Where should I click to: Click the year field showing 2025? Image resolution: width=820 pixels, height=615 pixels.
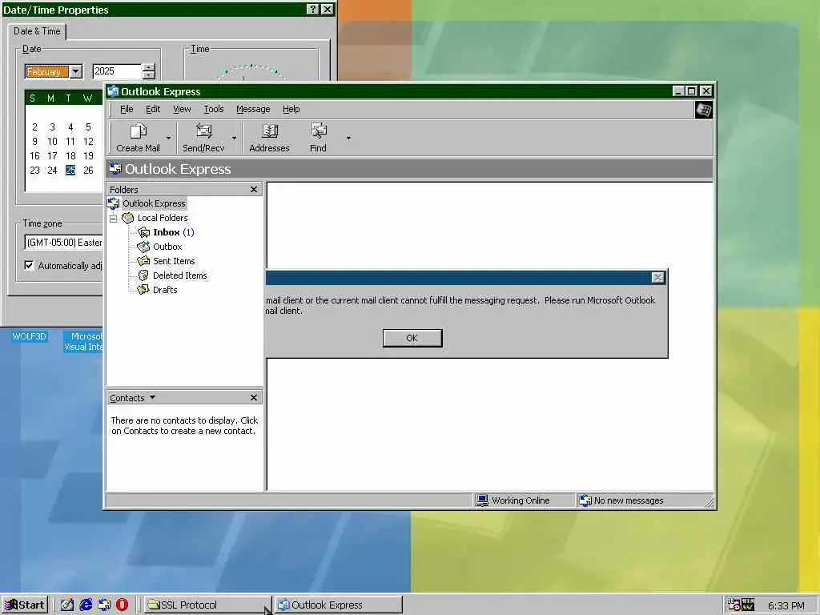pyautogui.click(x=116, y=71)
